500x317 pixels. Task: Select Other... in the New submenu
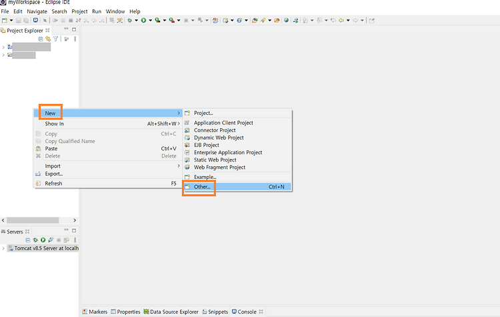(x=237, y=187)
